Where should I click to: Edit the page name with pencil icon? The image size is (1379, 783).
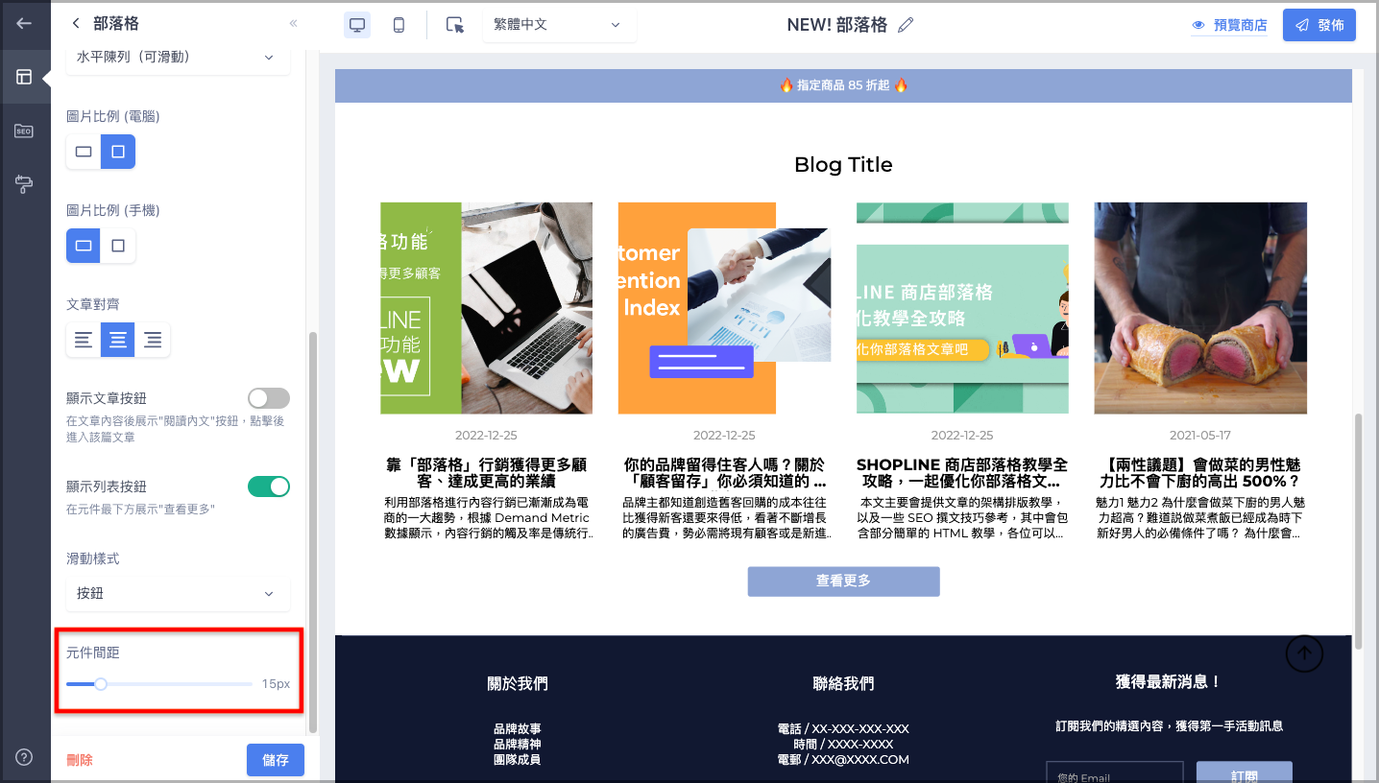point(906,25)
